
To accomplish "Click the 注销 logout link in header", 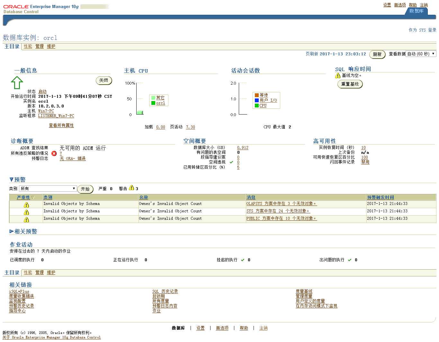I will 424,5.
